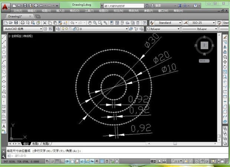The width and height of the screenshot is (230, 167).
Task: Click the ViewCube top face
Action: click(x=204, y=45)
